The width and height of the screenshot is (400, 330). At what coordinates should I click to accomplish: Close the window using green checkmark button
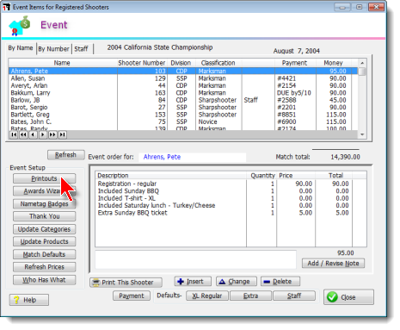(x=348, y=297)
